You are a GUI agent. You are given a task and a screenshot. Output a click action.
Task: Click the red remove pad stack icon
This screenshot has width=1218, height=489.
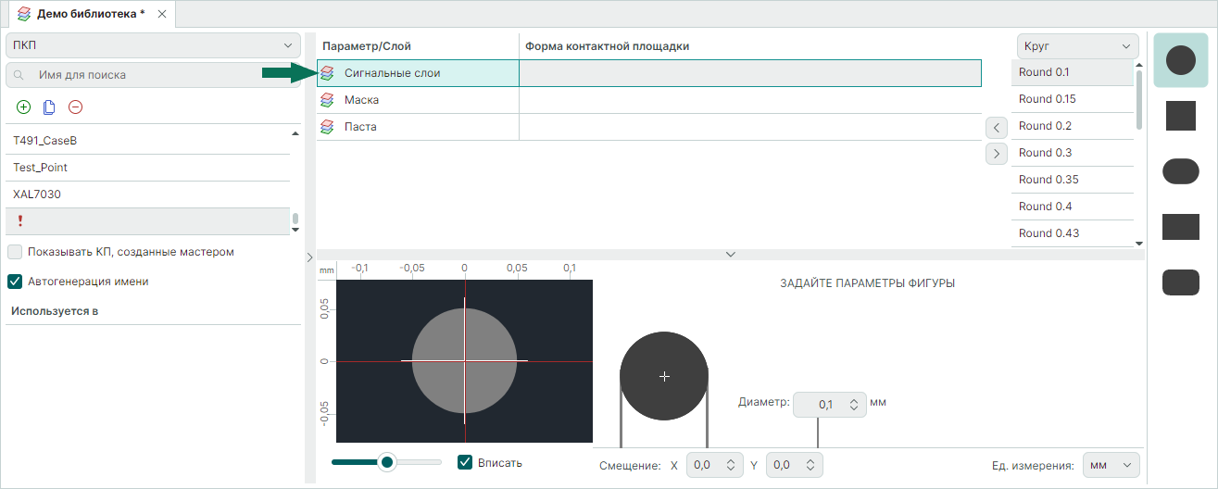pyautogui.click(x=76, y=107)
